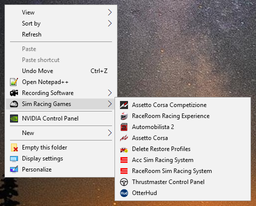The width and height of the screenshot is (256, 206).
Task: Click the Automobilista 2 red icon
Action: click(x=124, y=127)
